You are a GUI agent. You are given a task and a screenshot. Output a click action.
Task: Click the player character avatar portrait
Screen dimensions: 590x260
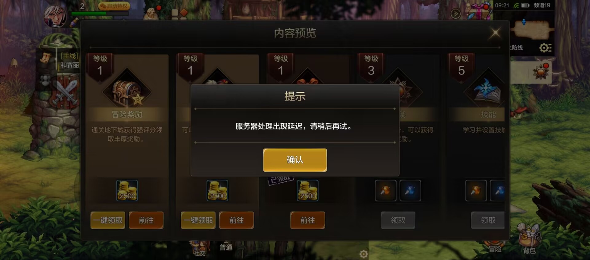(x=55, y=15)
